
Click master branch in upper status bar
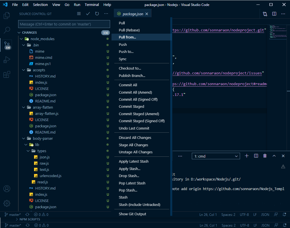pyautogui.click(x=12, y=214)
